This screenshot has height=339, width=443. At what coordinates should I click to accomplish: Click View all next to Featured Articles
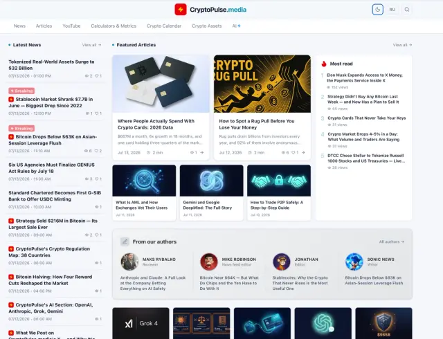pyautogui.click(x=402, y=45)
